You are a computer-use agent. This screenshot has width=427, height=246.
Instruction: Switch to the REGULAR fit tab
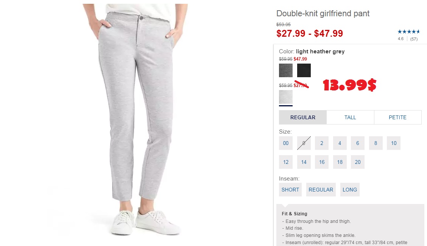click(303, 117)
